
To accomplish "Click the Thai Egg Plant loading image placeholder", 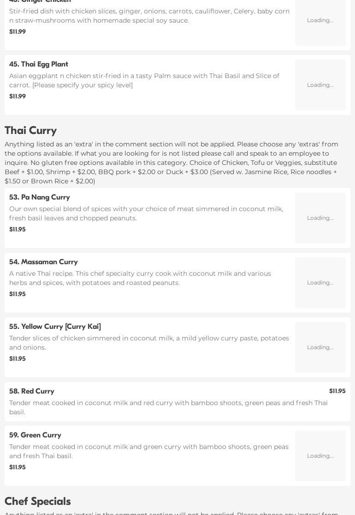I will 320,85.
